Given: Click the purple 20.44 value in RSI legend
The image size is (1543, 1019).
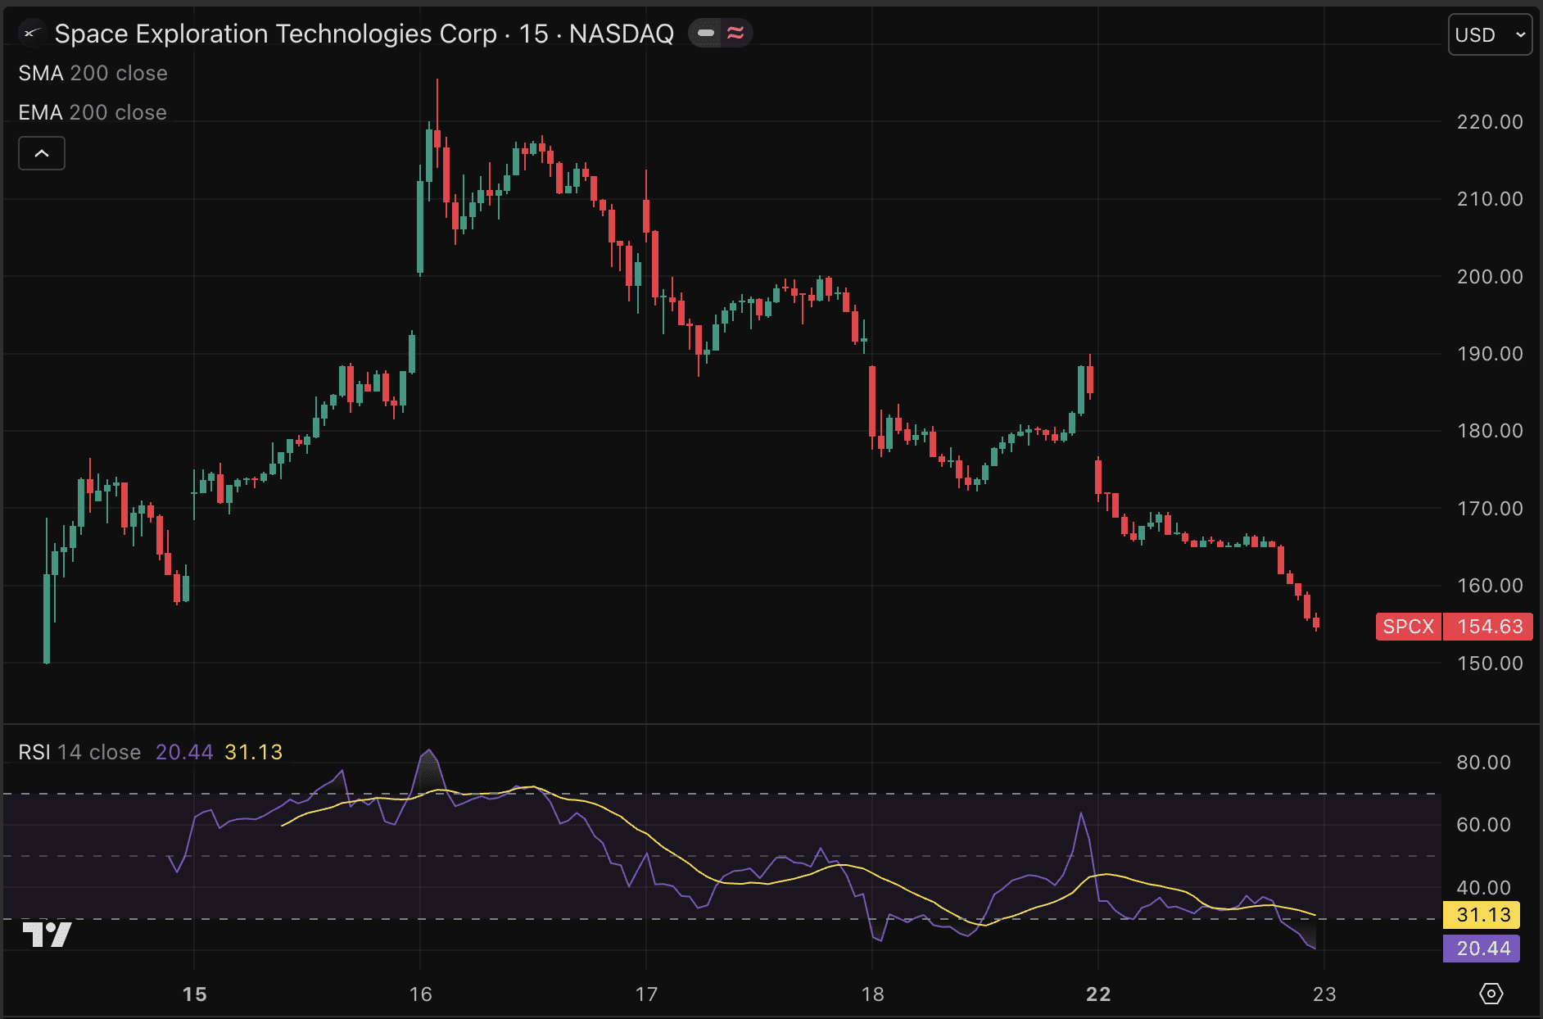Looking at the screenshot, I should click(x=184, y=752).
